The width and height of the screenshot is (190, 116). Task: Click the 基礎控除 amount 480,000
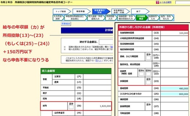coord(184,89)
